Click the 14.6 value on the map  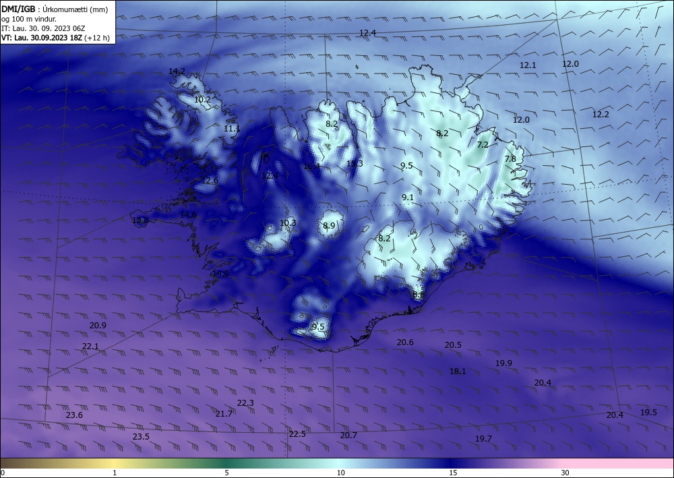pyautogui.click(x=188, y=214)
